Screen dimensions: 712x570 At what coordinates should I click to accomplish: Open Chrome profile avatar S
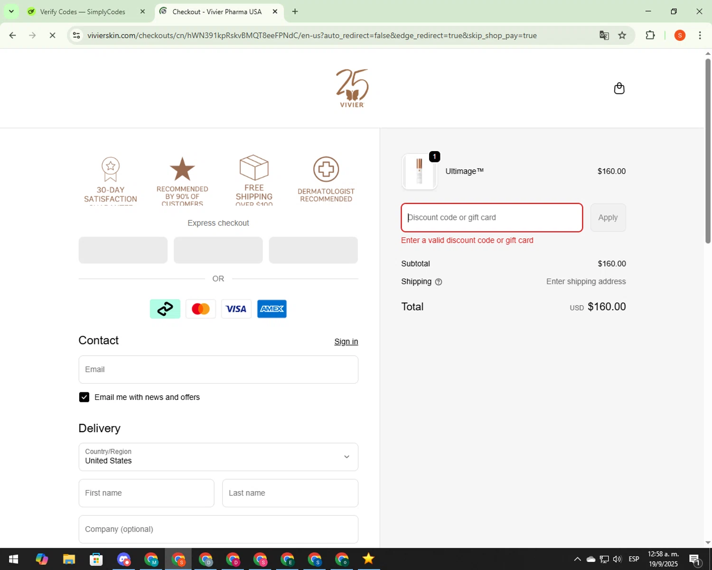[680, 35]
